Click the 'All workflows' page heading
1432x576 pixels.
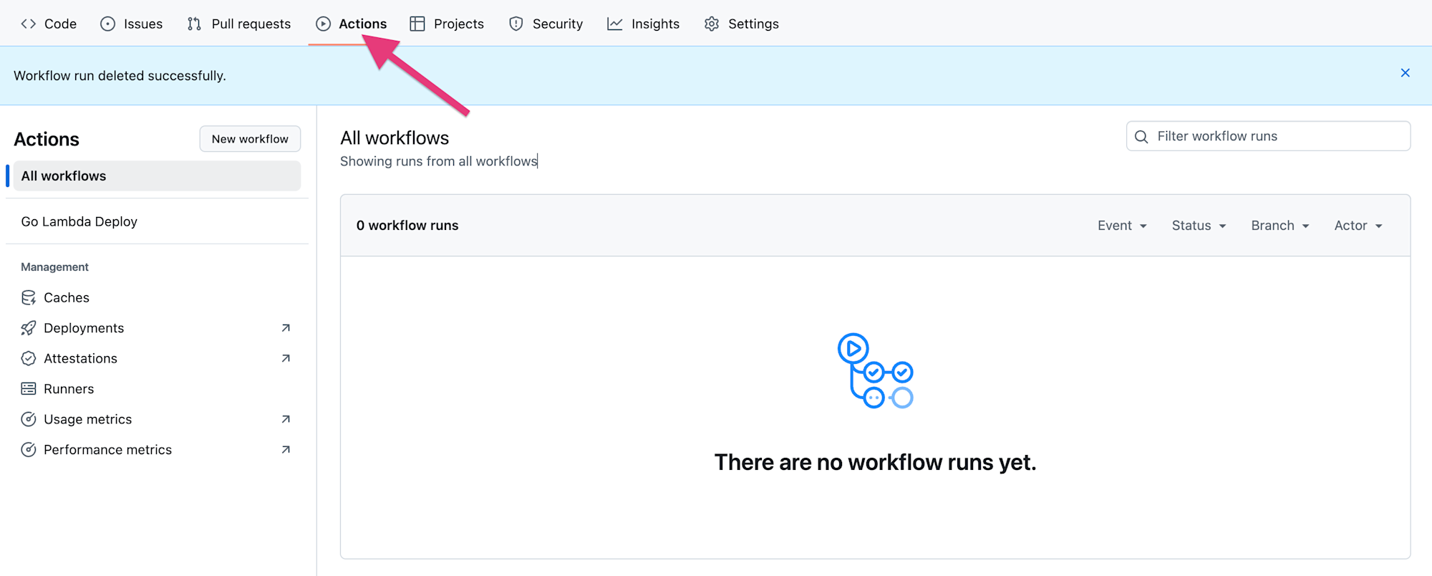coord(395,138)
